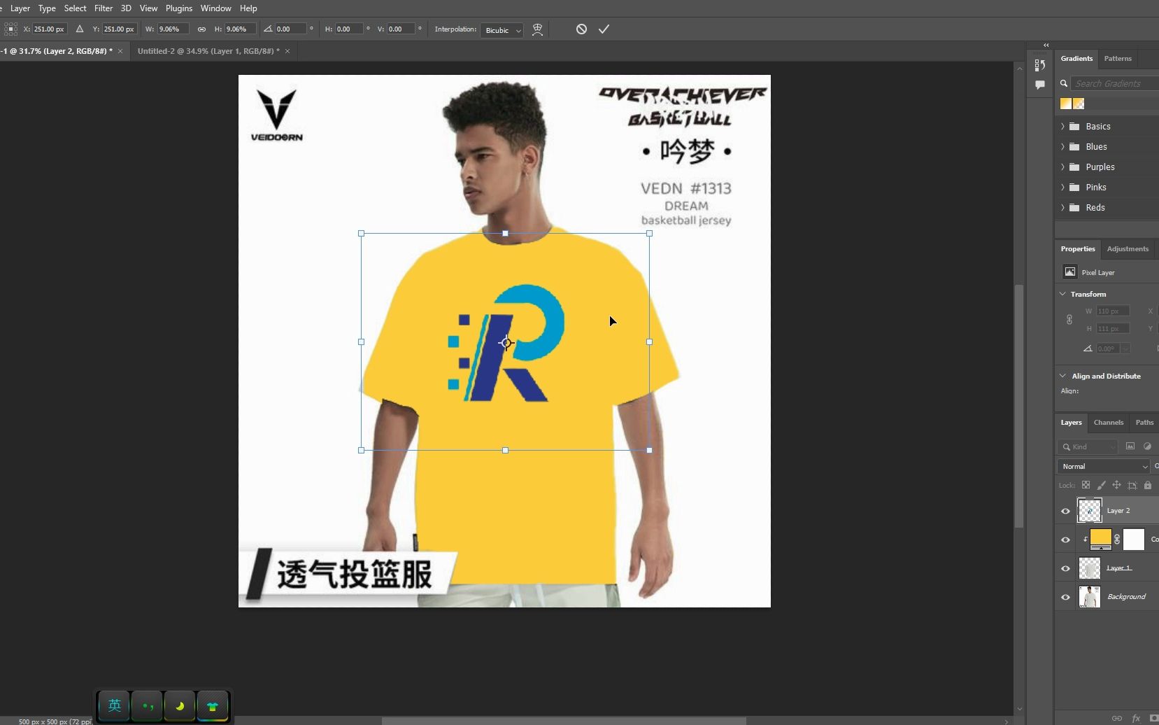1159x725 pixels.
Task: Toggle visibility of Layer 1
Action: click(1065, 568)
